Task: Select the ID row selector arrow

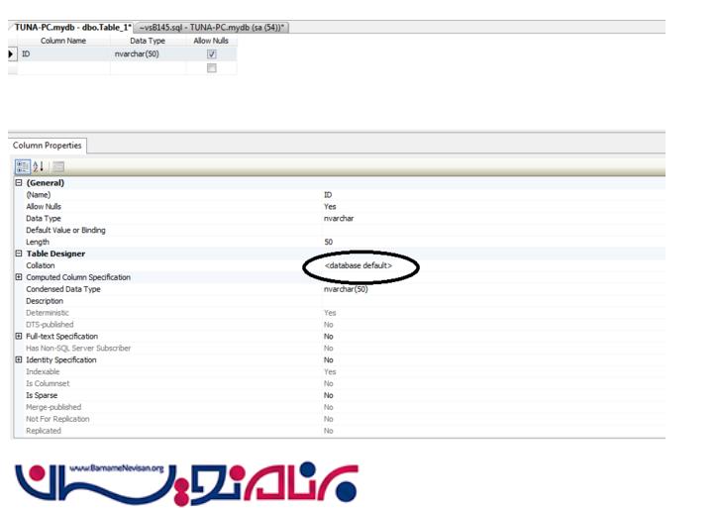Action: point(12,54)
